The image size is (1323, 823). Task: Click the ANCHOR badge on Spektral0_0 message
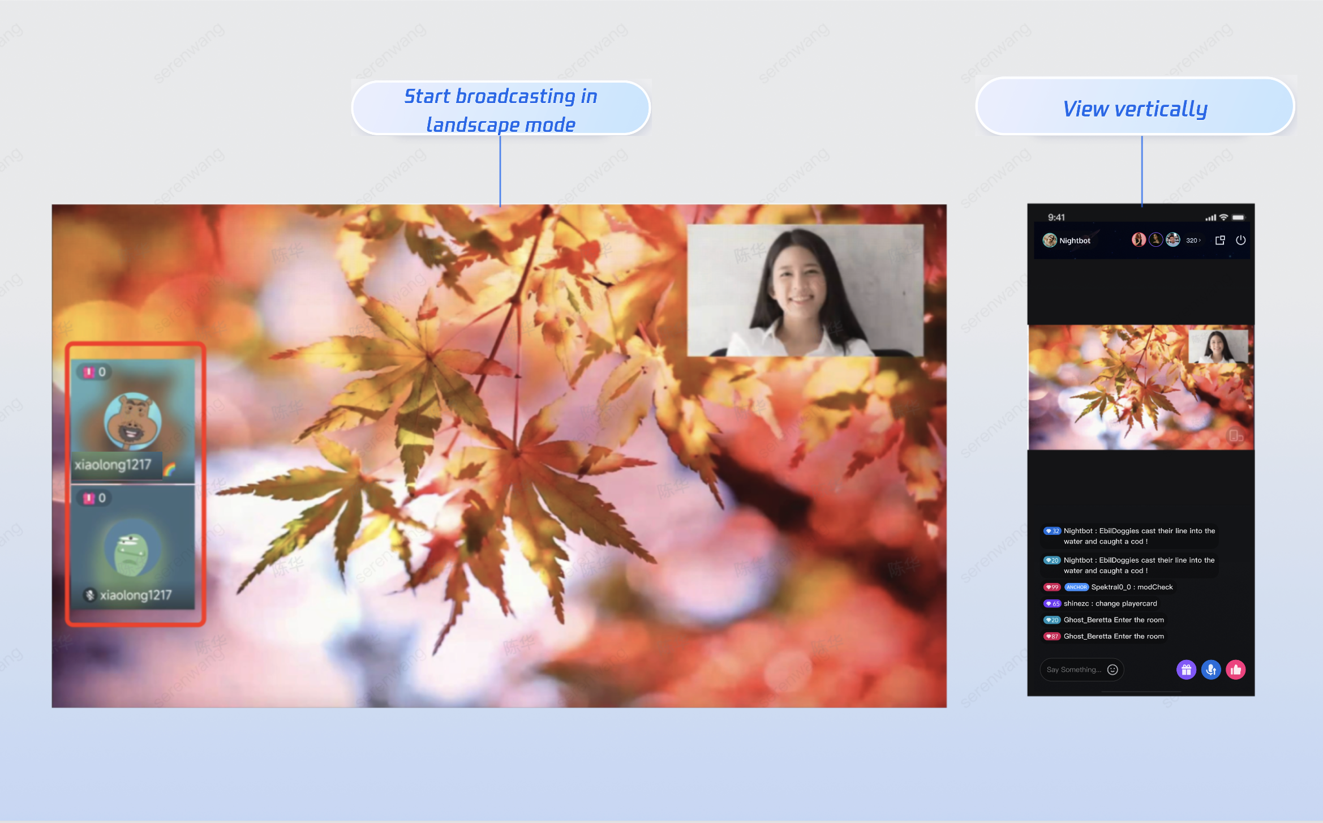click(1076, 587)
